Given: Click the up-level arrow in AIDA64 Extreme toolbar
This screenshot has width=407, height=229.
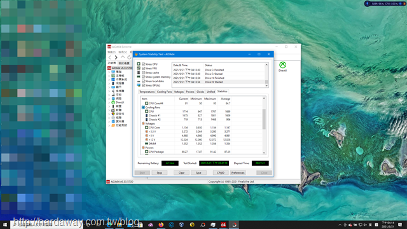Looking at the screenshot, I should [123, 57].
